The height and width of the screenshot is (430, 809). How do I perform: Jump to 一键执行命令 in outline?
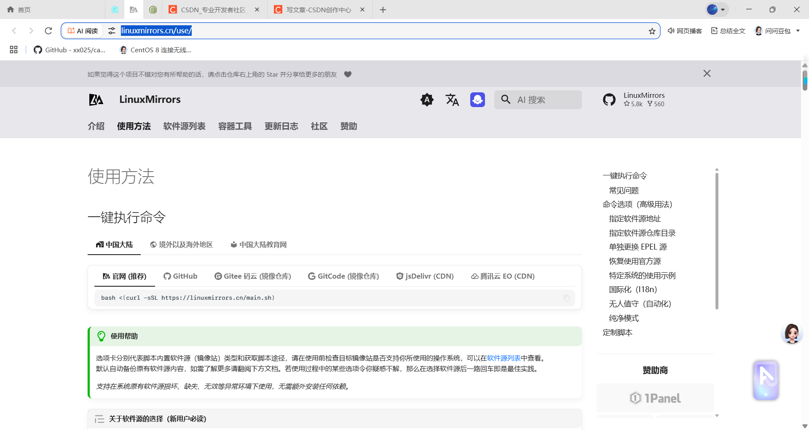tap(624, 176)
